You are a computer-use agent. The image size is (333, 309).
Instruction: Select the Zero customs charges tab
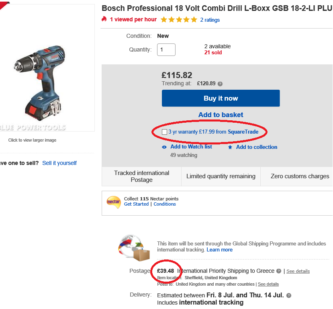click(299, 176)
